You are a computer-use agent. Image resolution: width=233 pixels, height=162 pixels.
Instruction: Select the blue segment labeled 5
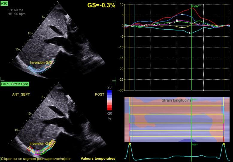33,151
